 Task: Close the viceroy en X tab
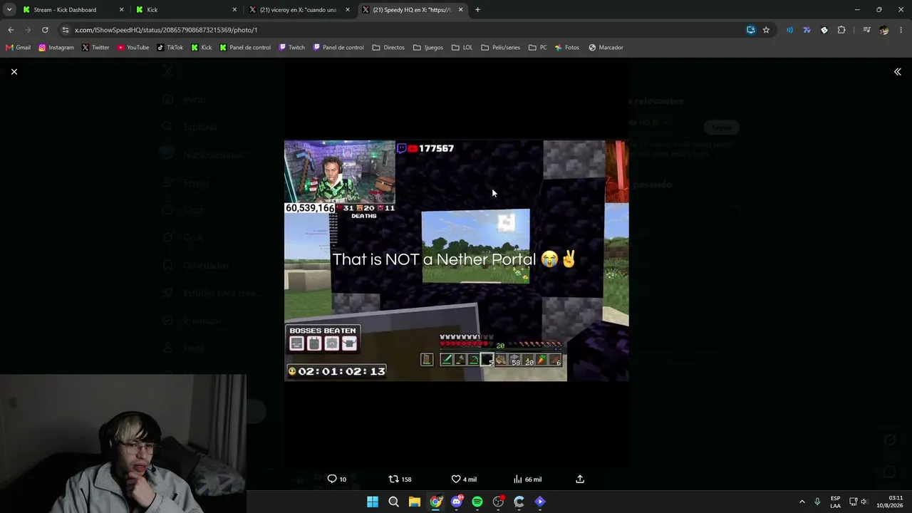tap(348, 10)
